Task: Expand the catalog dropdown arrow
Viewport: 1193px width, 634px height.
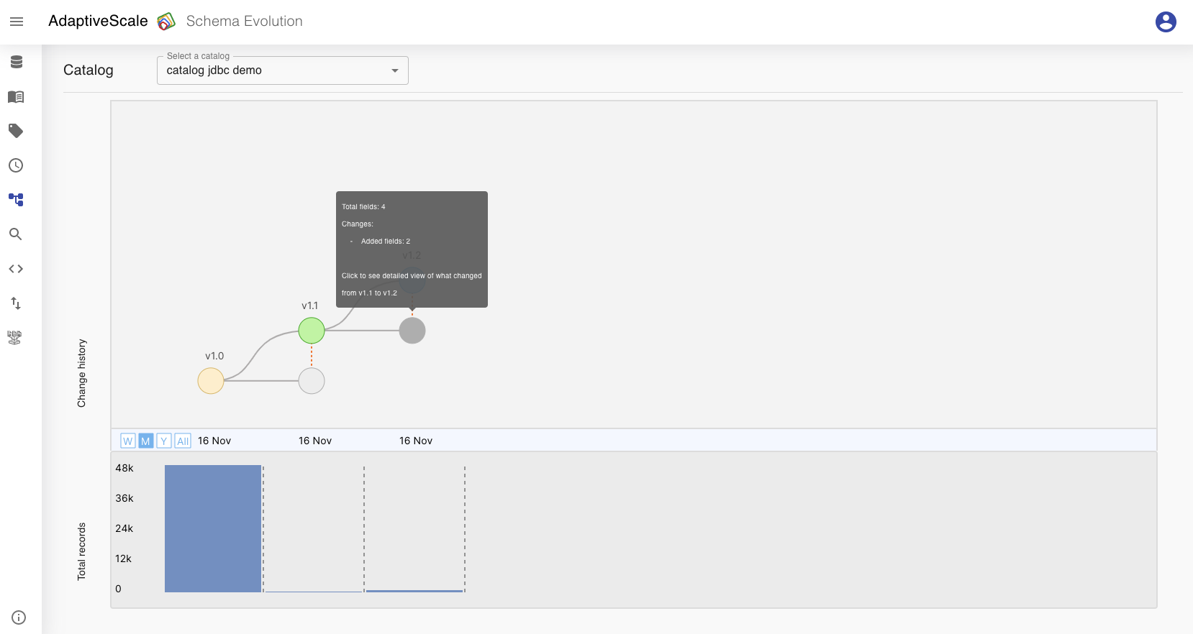Action: (x=395, y=70)
